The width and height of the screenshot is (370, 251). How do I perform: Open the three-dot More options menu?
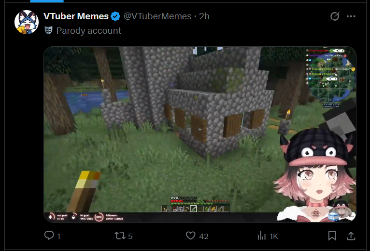pyautogui.click(x=351, y=16)
